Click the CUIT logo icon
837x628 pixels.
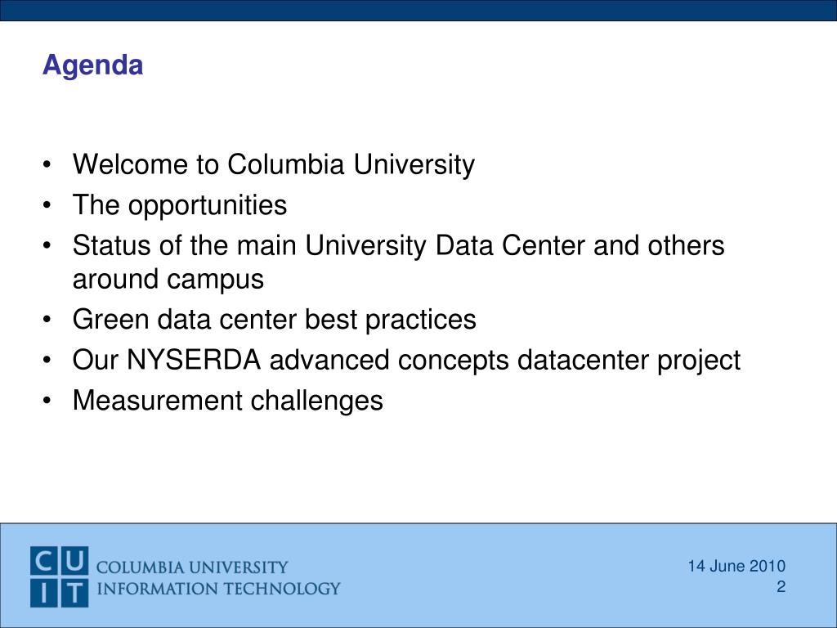[x=59, y=576]
